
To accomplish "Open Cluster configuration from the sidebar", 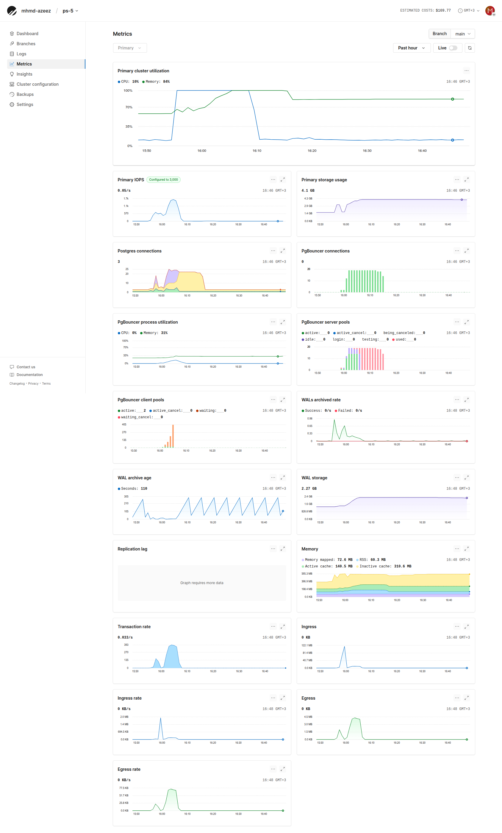I will (x=37, y=84).
